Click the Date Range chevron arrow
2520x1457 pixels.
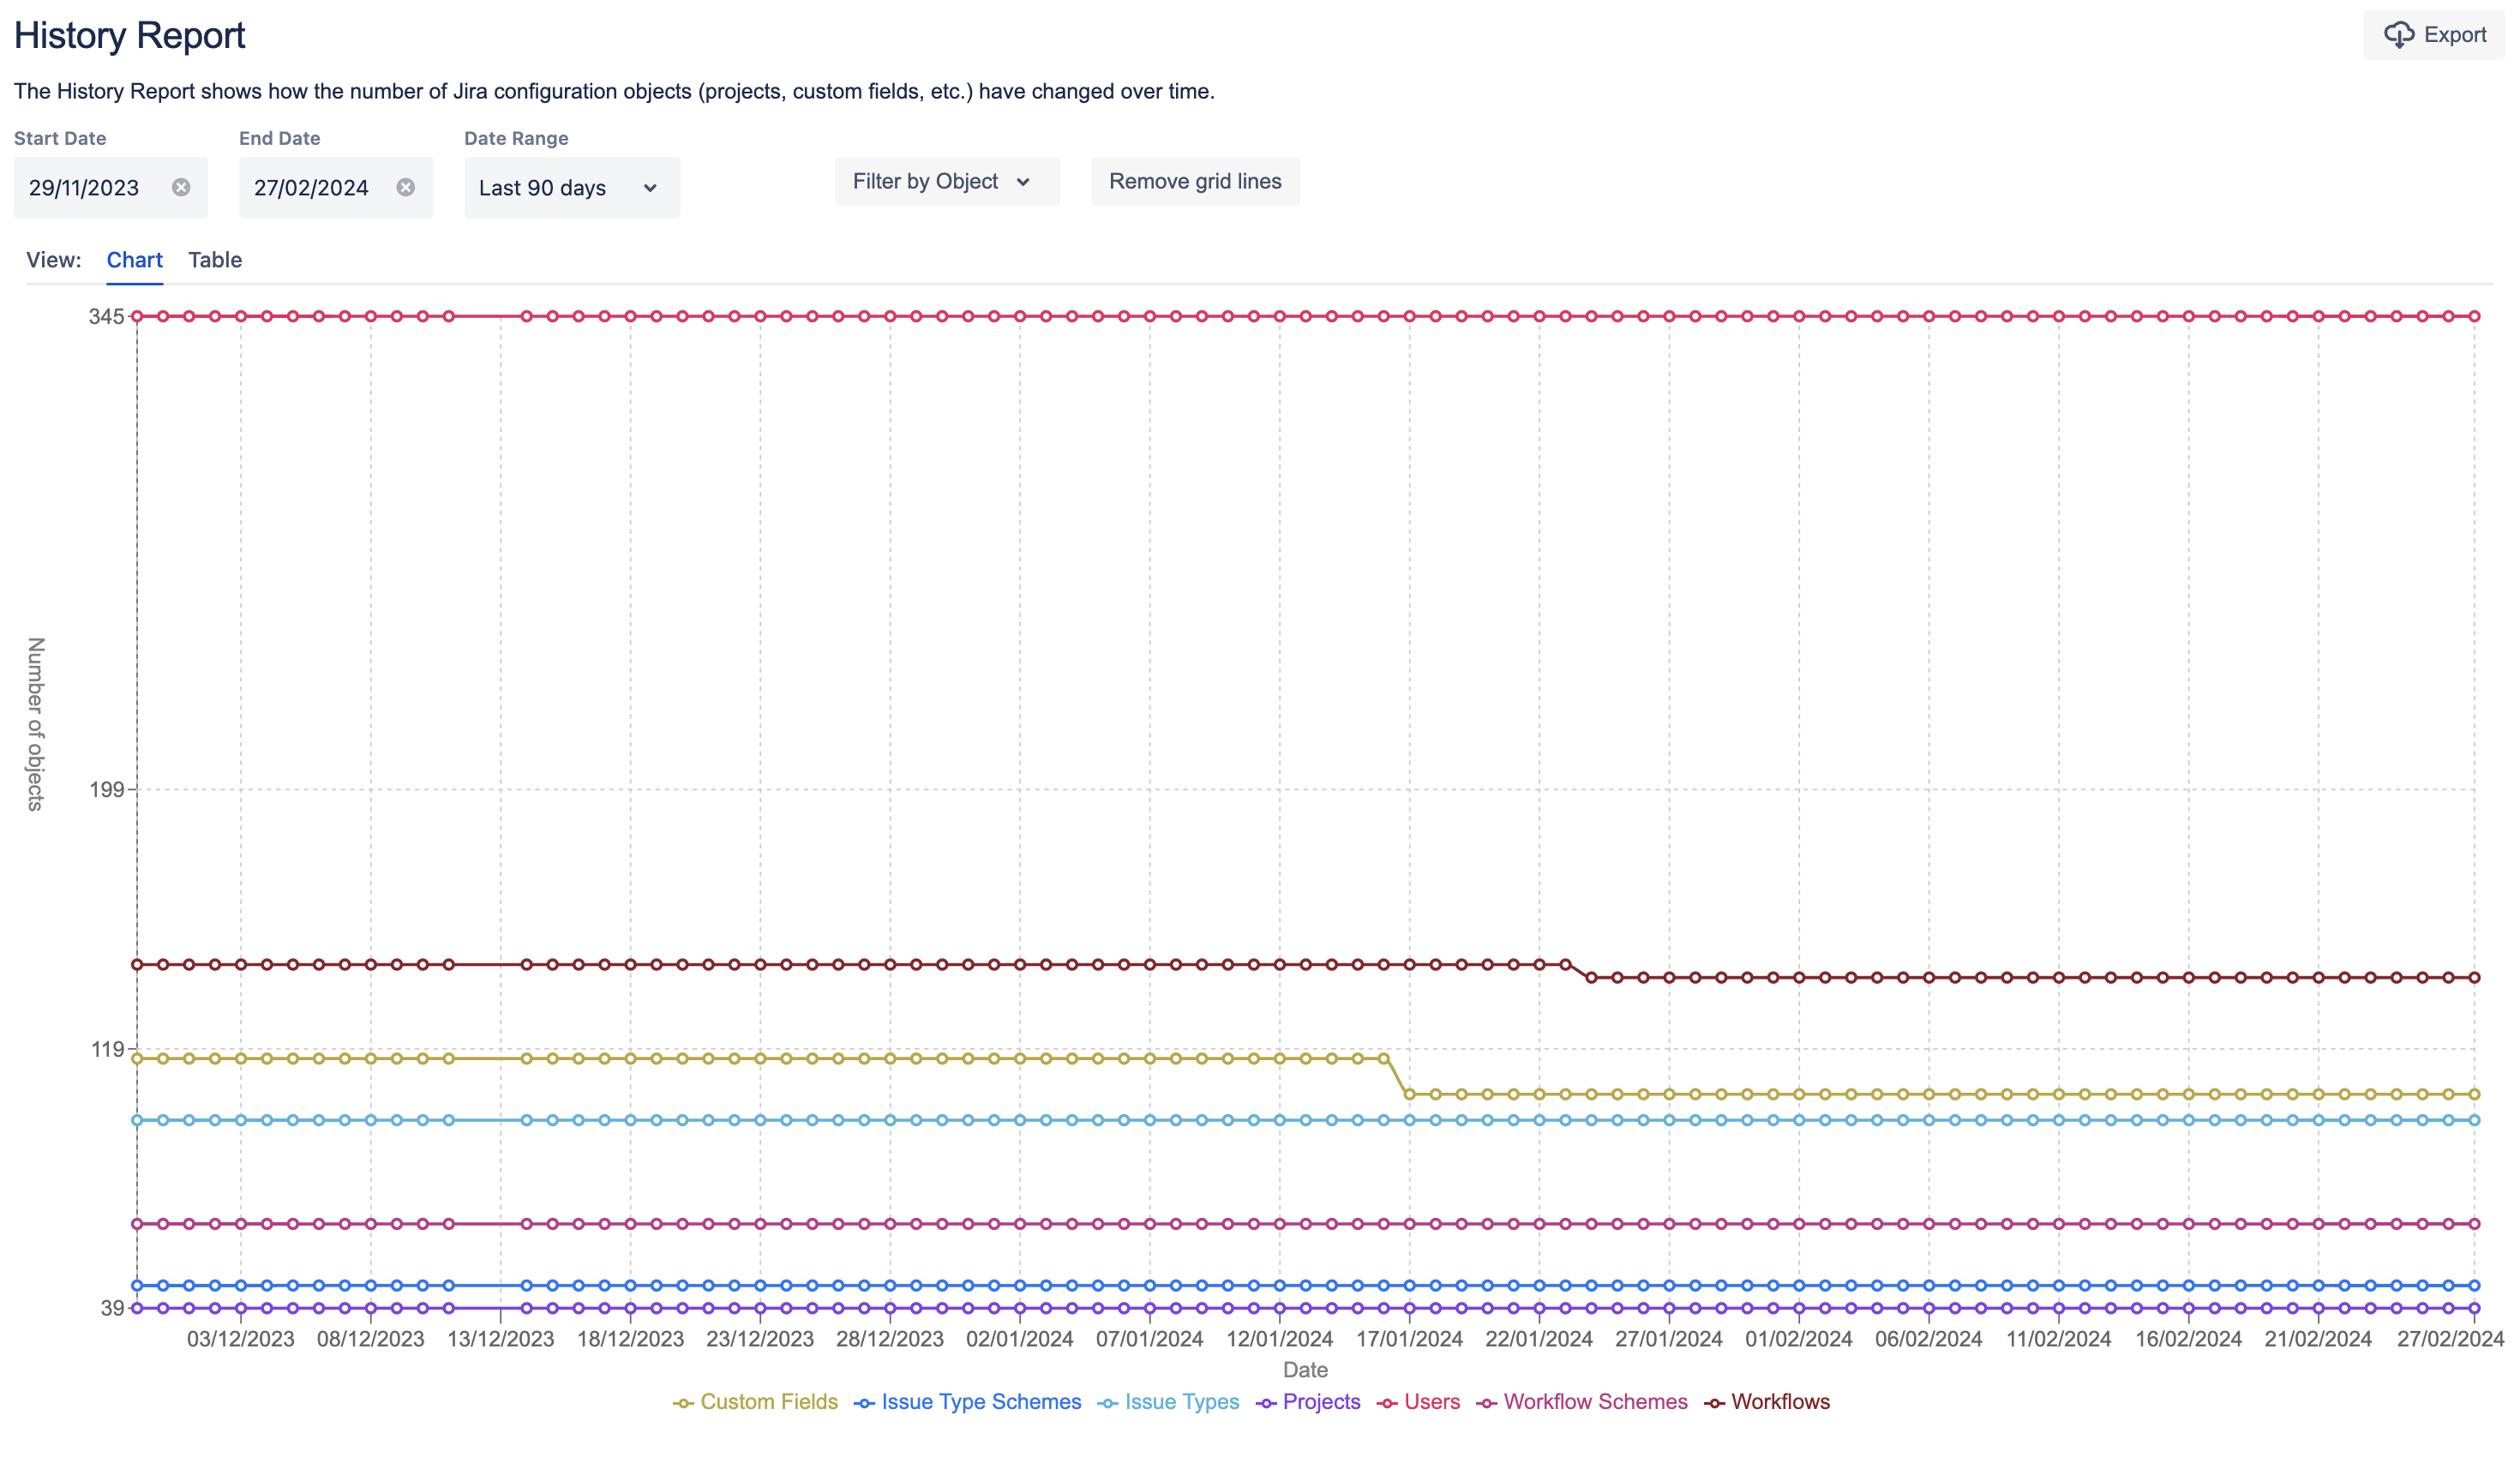click(650, 188)
